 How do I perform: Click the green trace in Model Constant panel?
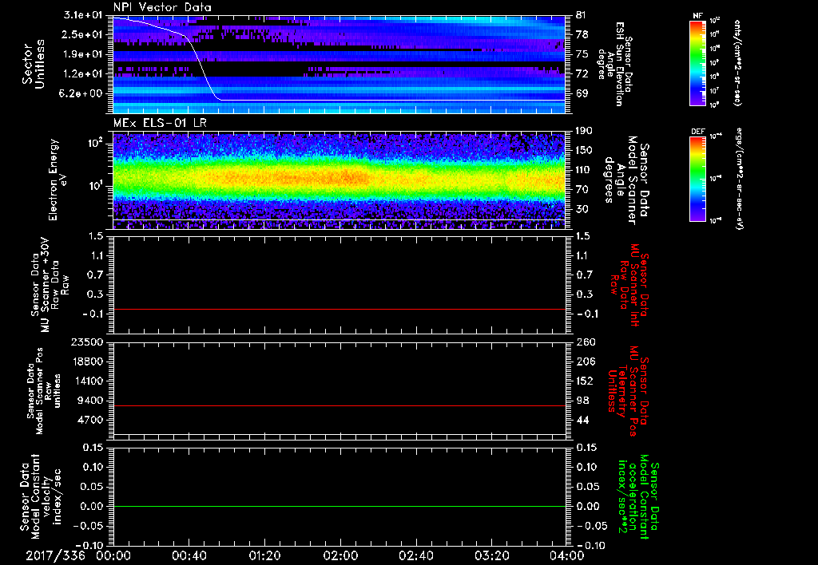coord(339,506)
